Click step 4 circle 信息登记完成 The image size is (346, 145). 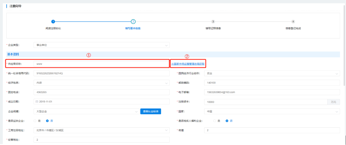(x=293, y=21)
